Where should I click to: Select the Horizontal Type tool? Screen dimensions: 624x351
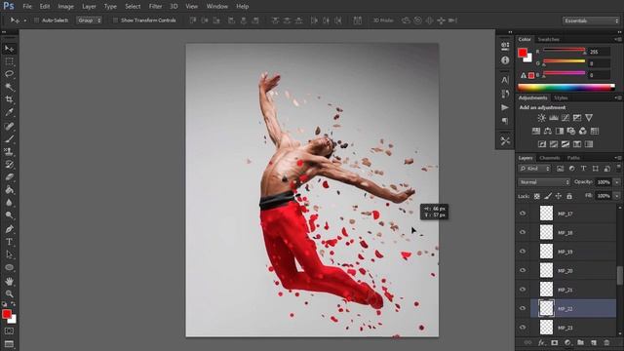click(x=9, y=242)
